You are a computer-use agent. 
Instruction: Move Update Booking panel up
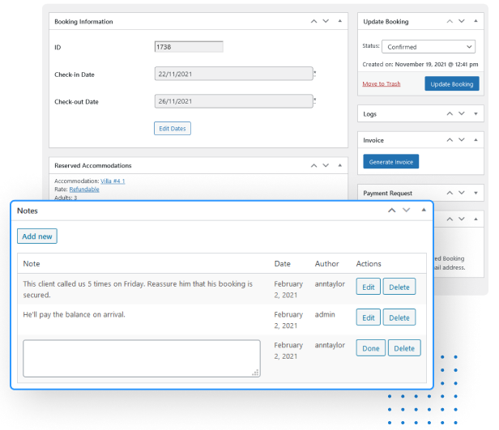[x=450, y=21]
